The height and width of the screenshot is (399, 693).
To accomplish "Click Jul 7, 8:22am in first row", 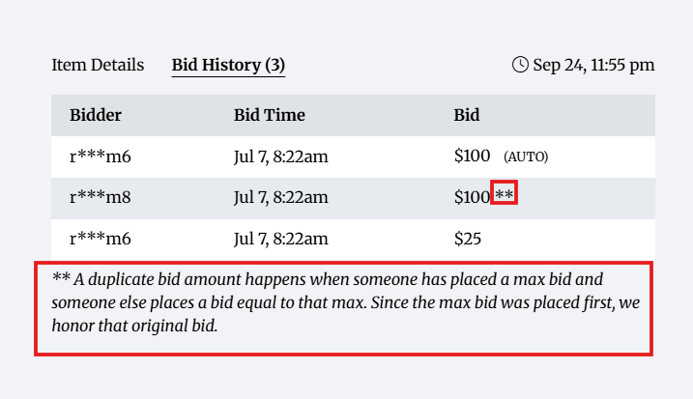I will click(x=280, y=157).
